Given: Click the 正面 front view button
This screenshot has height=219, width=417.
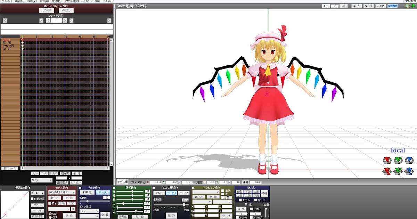Looking at the screenshot, I should tap(239, 192).
